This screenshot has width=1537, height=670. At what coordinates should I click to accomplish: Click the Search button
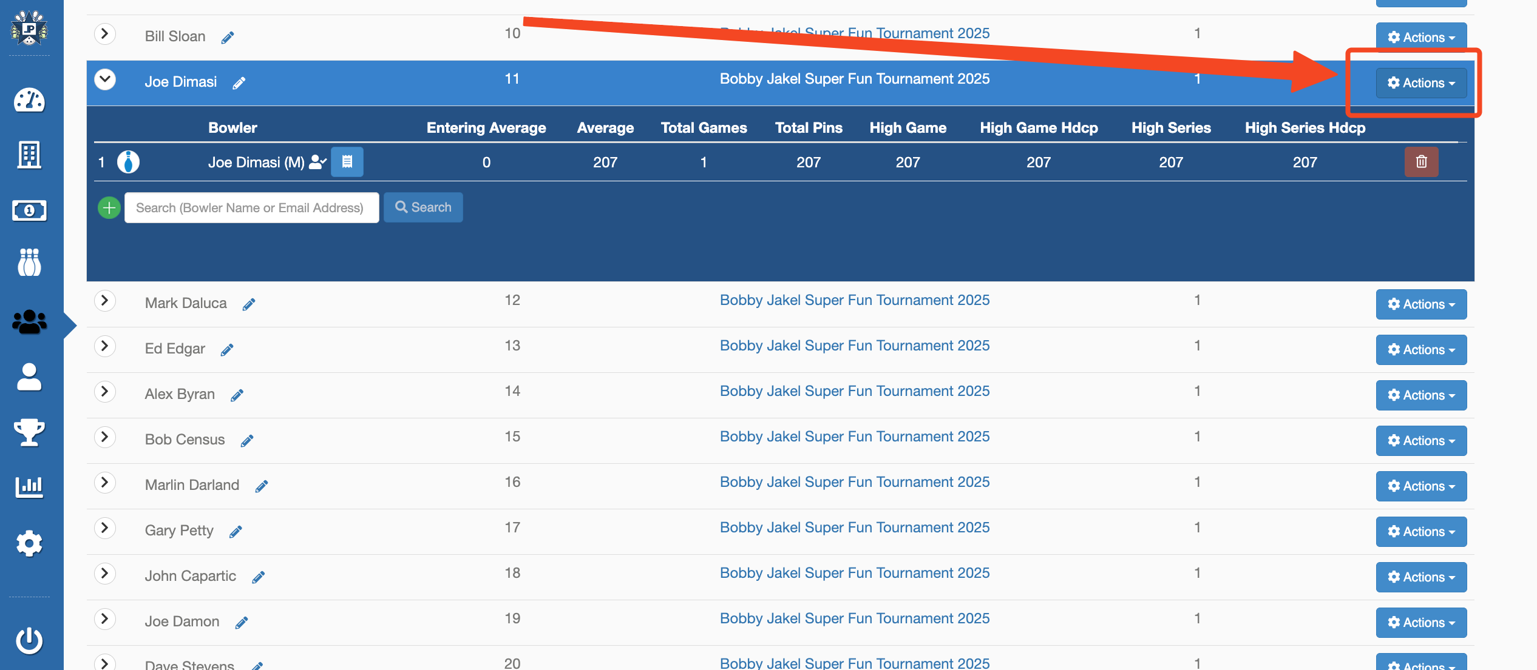(423, 207)
